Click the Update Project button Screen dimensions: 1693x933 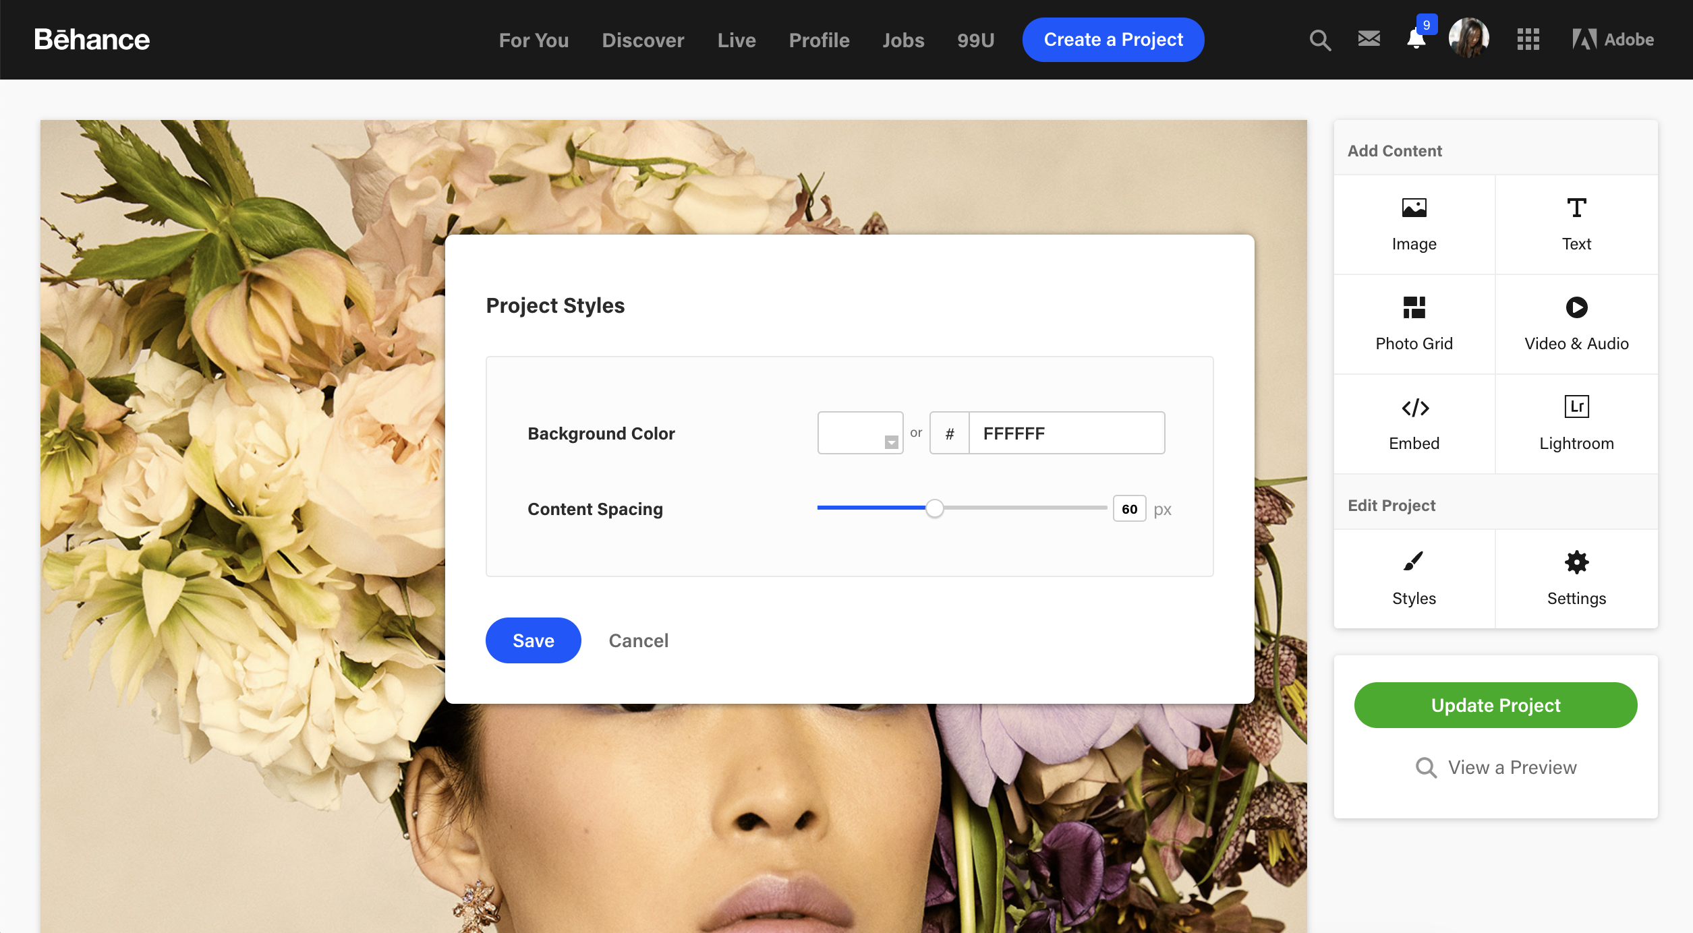pyautogui.click(x=1495, y=704)
